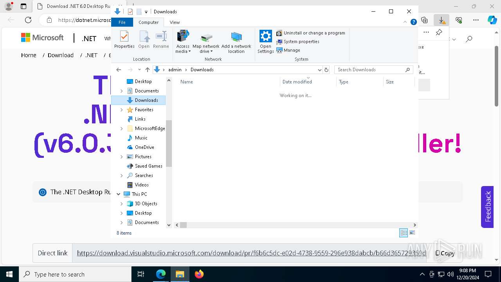Image resolution: width=501 pixels, height=282 pixels.
Task: Reload the Edge page
Action: pyautogui.click(x=28, y=20)
